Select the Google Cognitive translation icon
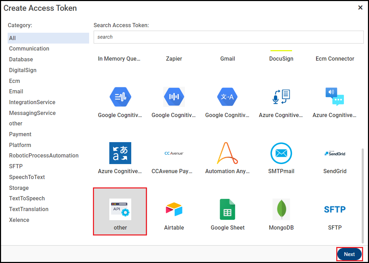The image size is (369, 263). click(x=228, y=97)
